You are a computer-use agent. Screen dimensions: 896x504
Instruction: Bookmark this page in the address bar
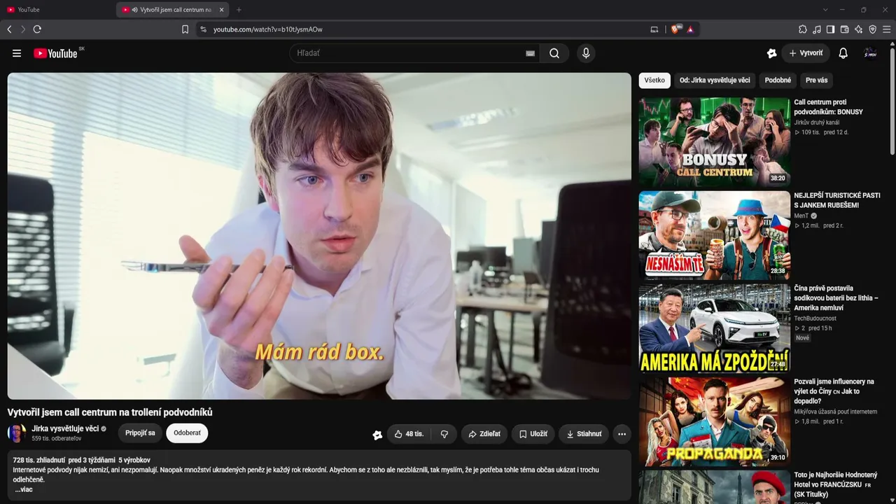pyautogui.click(x=185, y=29)
